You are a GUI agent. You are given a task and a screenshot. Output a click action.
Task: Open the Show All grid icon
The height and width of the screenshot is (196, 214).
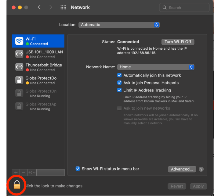click(63, 8)
